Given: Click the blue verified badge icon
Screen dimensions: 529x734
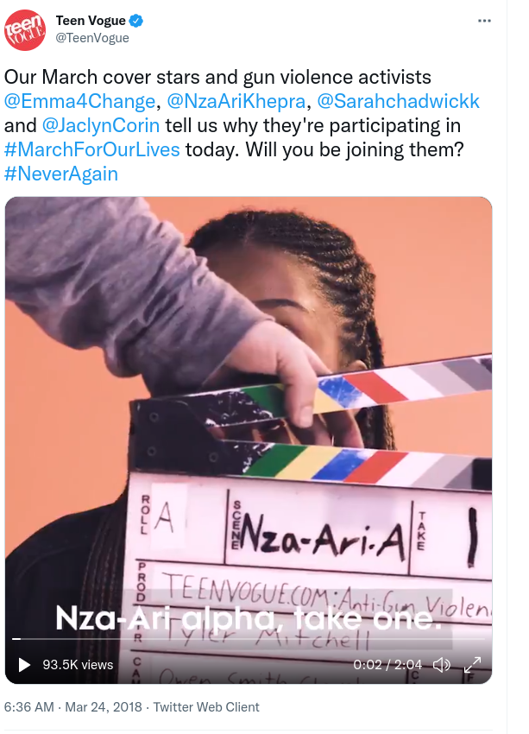Looking at the screenshot, I should point(136,21).
